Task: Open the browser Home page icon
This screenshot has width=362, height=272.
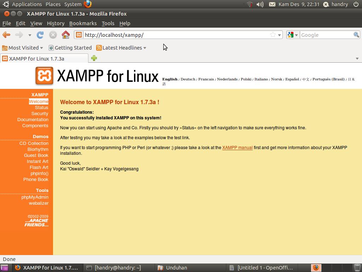Action: [x=66, y=35]
